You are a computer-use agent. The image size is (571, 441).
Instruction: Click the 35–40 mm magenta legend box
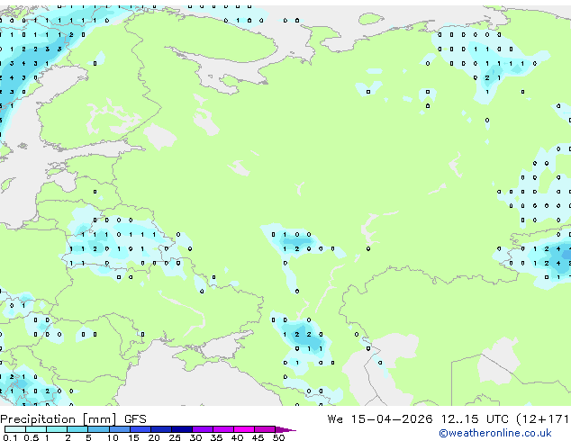tap(222, 429)
